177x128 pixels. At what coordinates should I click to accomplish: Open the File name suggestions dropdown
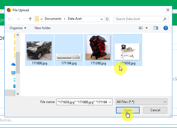point(110,102)
